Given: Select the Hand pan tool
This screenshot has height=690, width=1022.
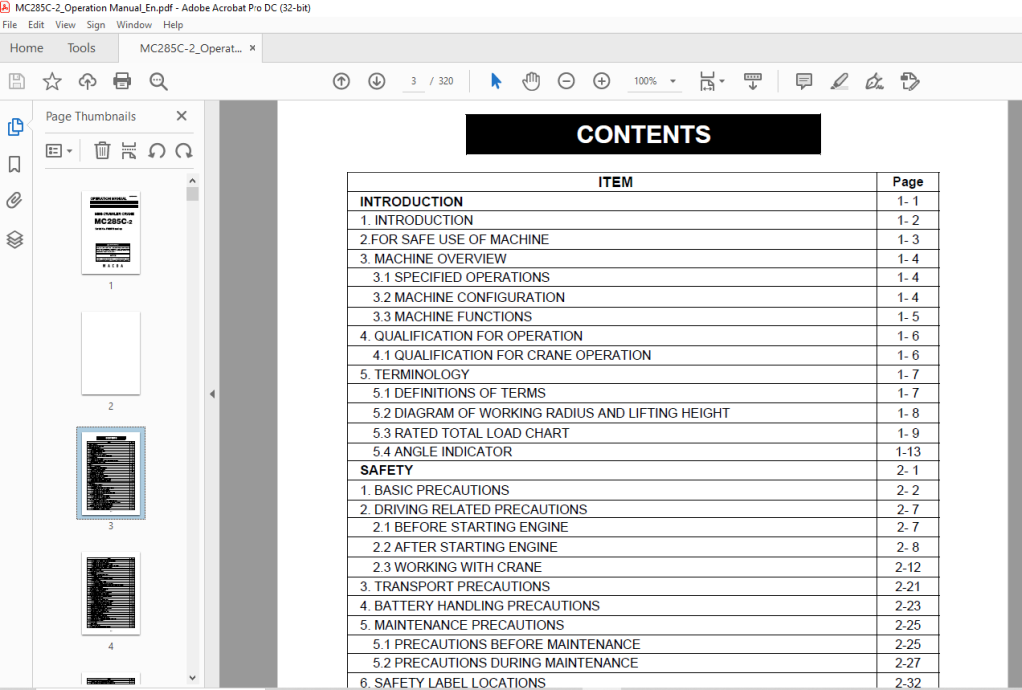Looking at the screenshot, I should coord(531,81).
